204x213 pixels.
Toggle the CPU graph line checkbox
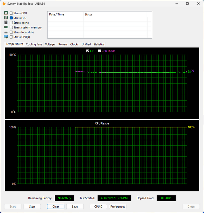point(88,51)
